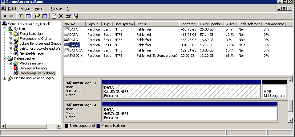Expand the Ereignisanzeige node
This screenshot has height=137, width=295.
pos(10,34)
